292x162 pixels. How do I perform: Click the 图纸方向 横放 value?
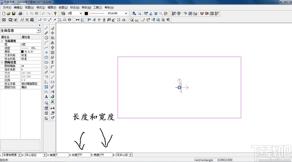click(x=30, y=87)
